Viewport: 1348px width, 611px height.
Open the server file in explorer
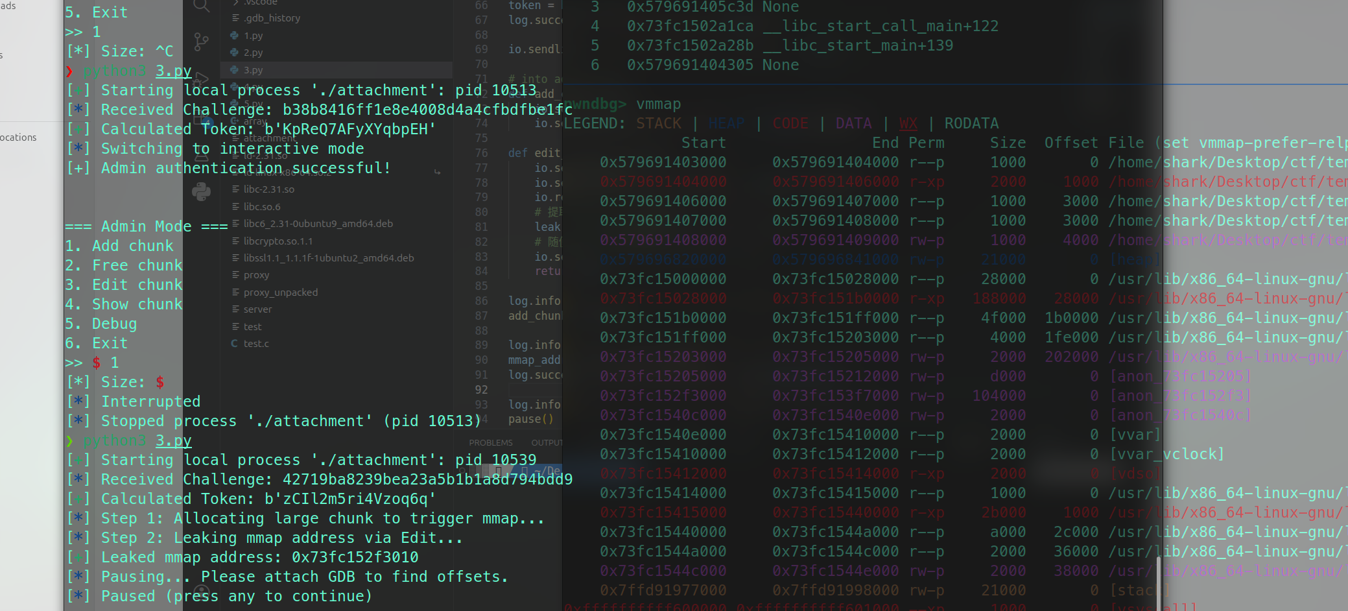tap(257, 309)
